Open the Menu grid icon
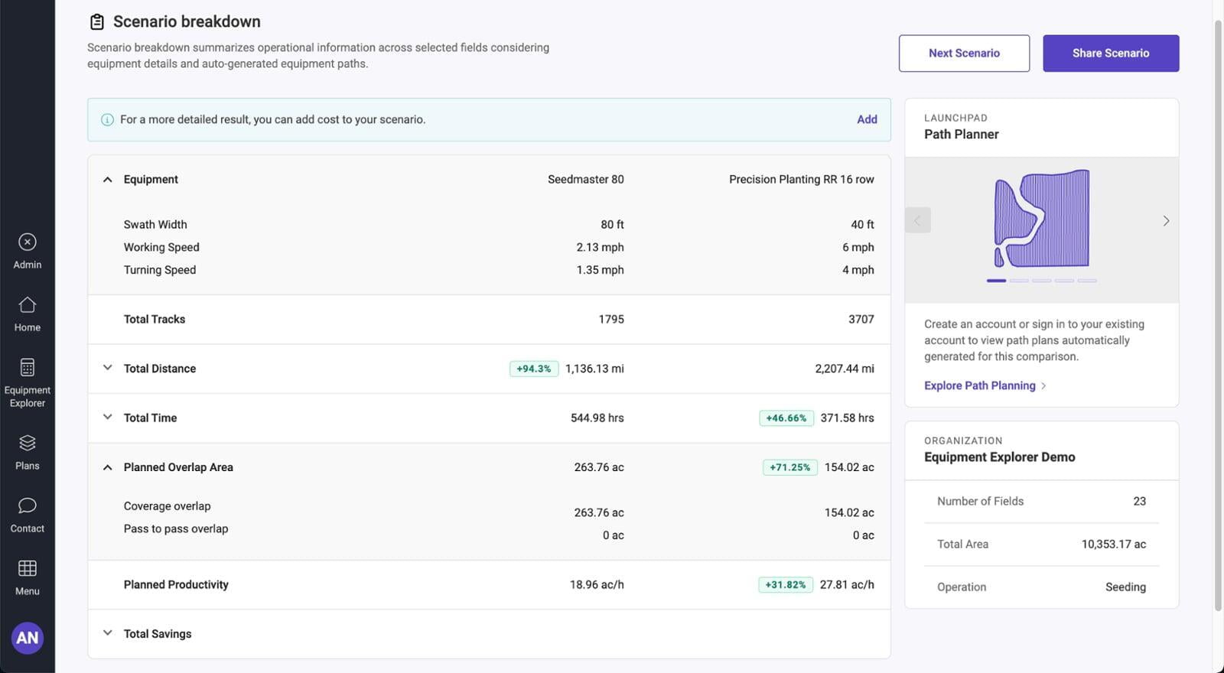 click(x=28, y=568)
